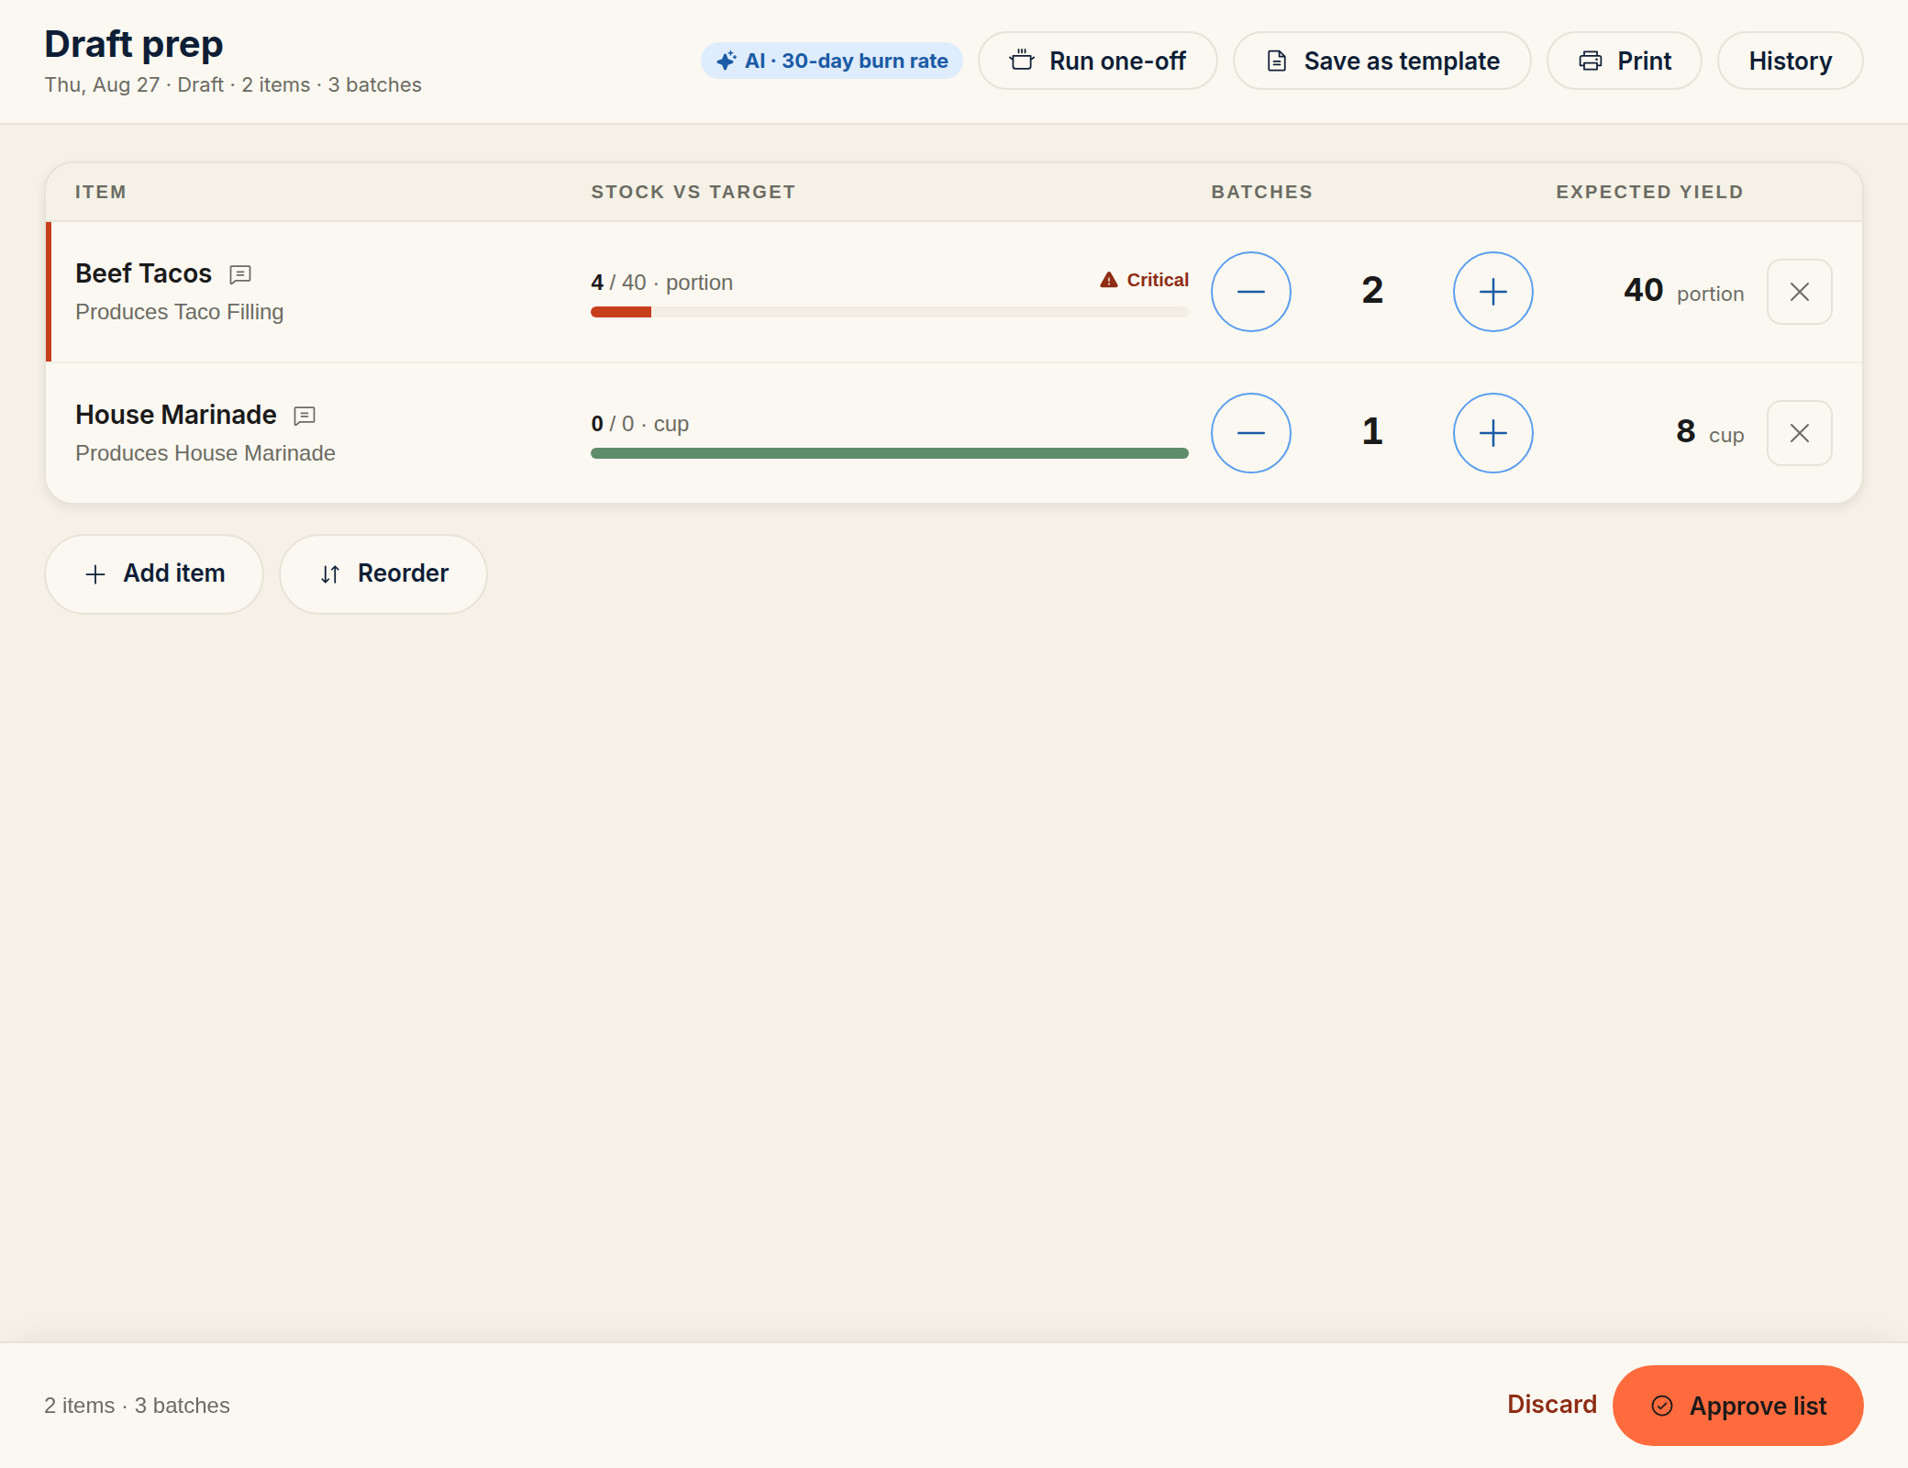1908x1468 pixels.
Task: Decrease House Marinade batches with minus
Action: click(1251, 433)
